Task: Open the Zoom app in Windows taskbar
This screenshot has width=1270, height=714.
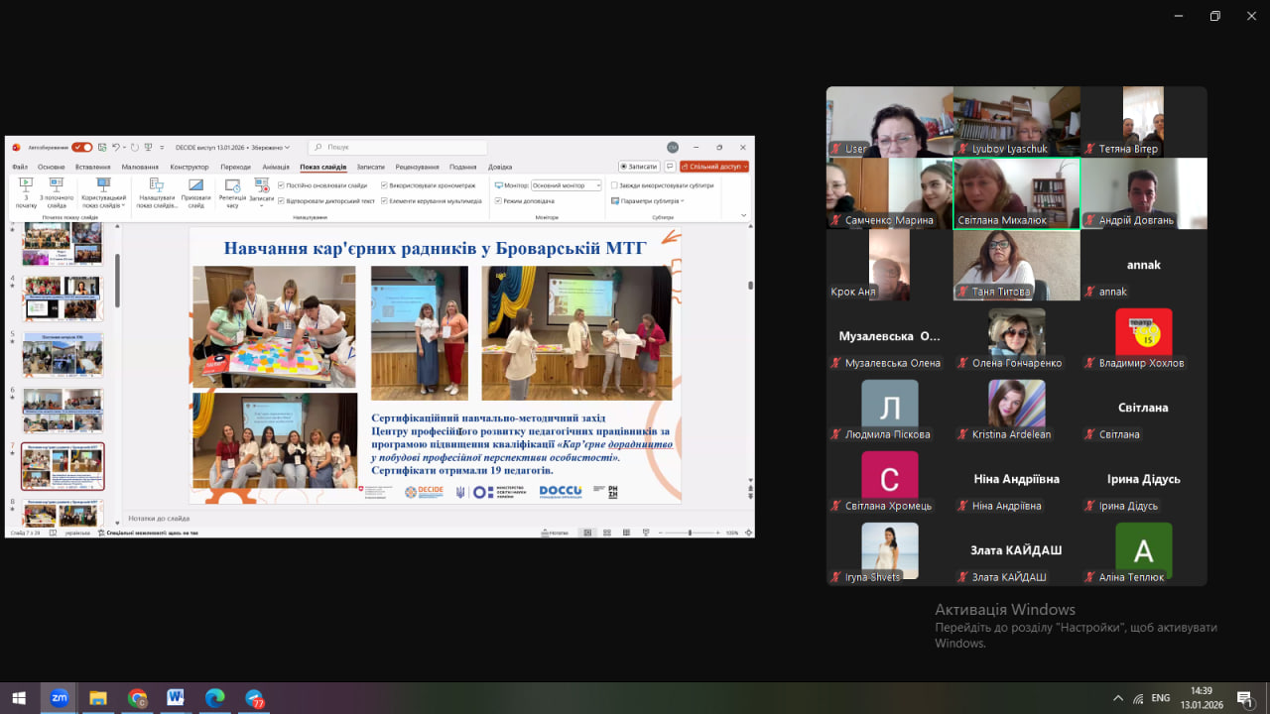Action: (x=59, y=698)
